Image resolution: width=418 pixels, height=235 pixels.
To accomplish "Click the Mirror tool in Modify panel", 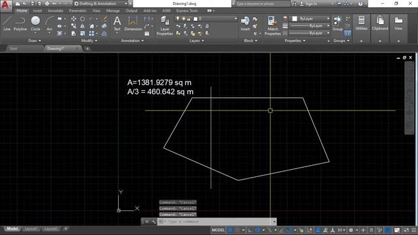I will click(83, 26).
